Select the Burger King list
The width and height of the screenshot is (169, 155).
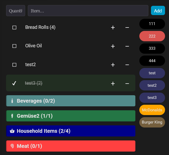coord(152,122)
